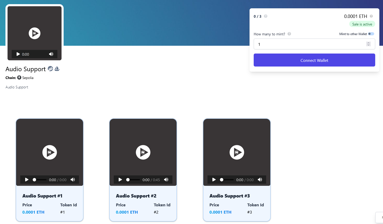The height and width of the screenshot is (224, 383).
Task: Click the help icon beside 0.0001 ETH price
Action: (371, 16)
